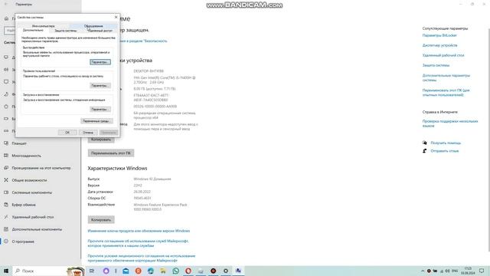Open the Буфер обмена clipboard icon
490x276 pixels.
[6, 205]
